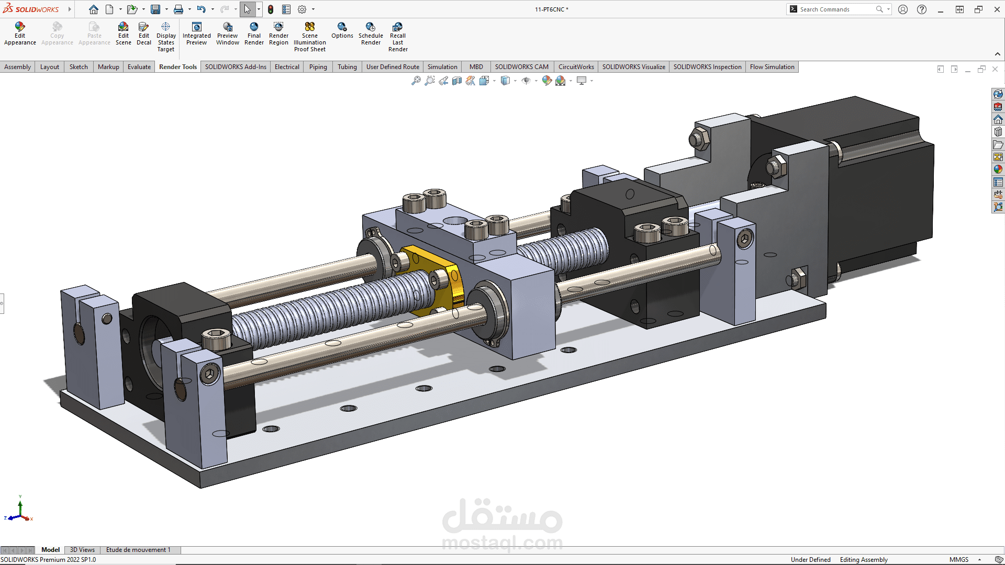
Task: Click Zoom to Fit magnifier icon
Action: [x=416, y=81]
